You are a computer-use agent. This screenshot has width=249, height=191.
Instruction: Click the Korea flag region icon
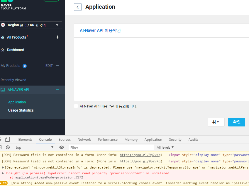pos(3,25)
